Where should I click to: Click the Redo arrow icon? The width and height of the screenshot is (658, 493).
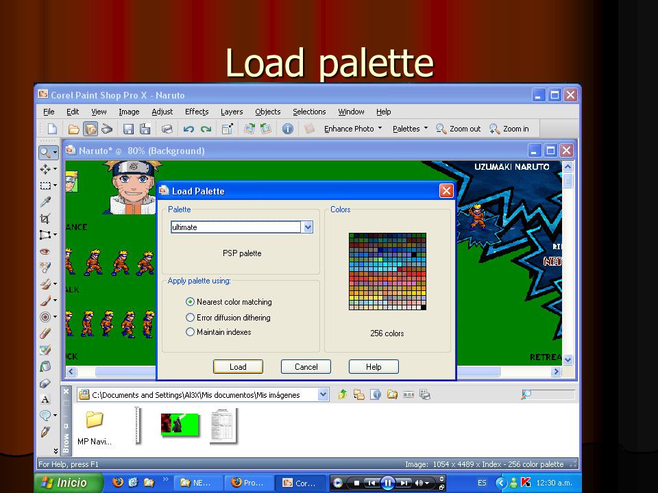tap(206, 129)
